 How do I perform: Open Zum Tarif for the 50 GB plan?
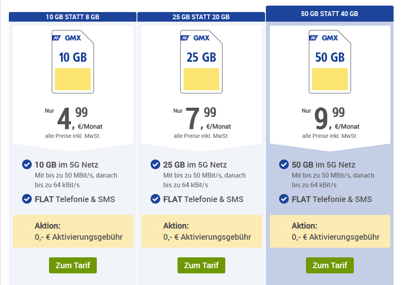(330, 265)
